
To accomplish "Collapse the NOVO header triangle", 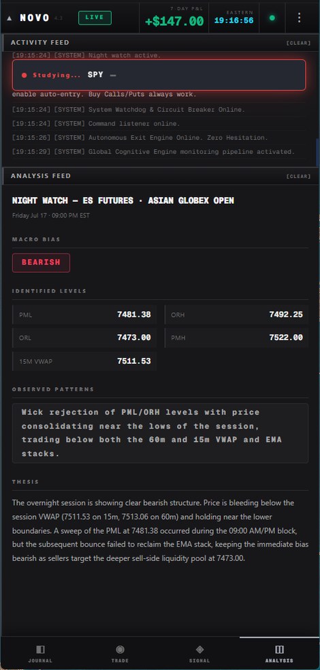I will tap(10, 18).
